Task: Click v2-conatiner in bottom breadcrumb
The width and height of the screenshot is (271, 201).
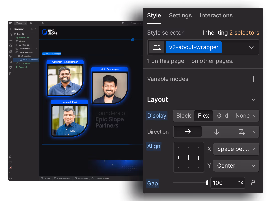Action: coord(81,178)
